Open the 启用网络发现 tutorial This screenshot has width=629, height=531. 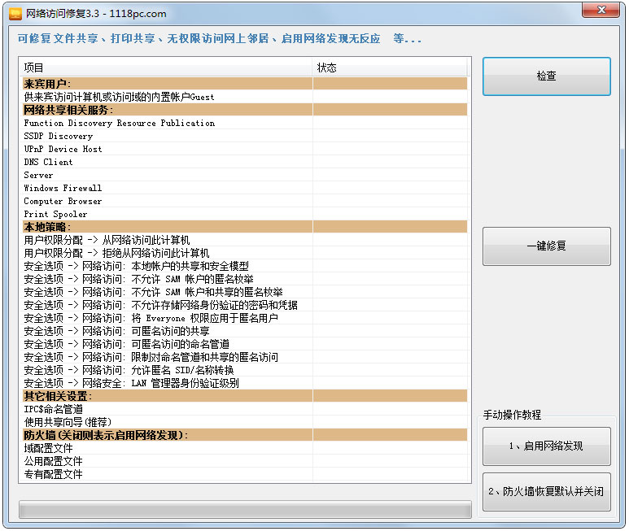pos(546,446)
